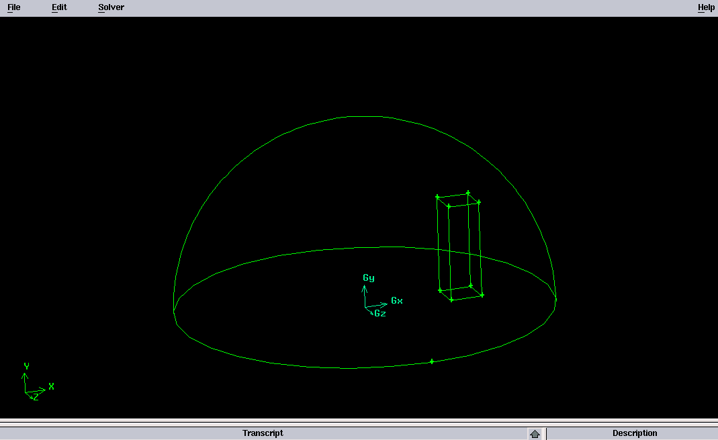This screenshot has height=440, width=718.
Task: Click the Y label of the corner orientation triad
Action: [x=26, y=366]
